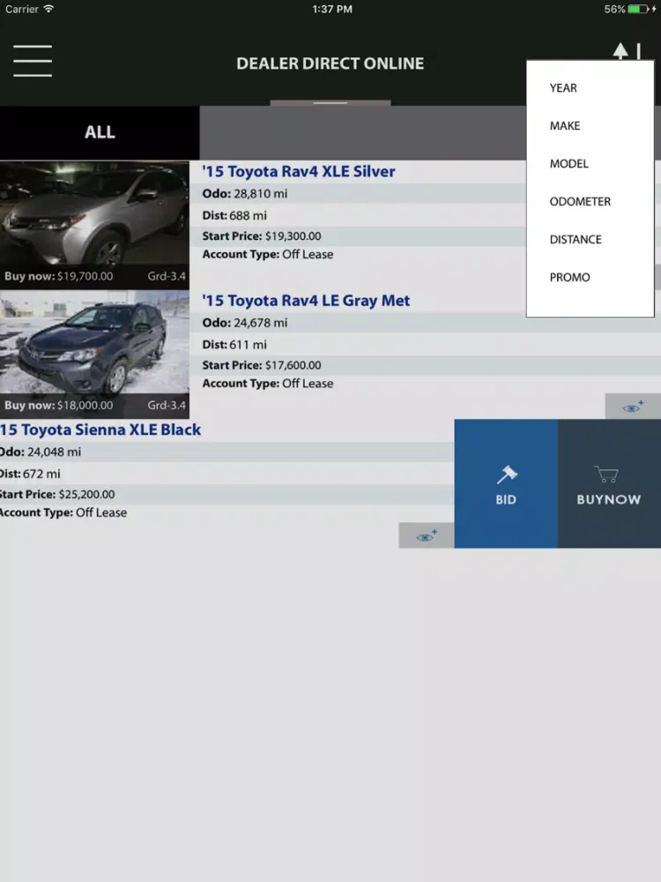Tap the Wi-Fi status icon
The image size is (661, 882).
[x=48, y=9]
